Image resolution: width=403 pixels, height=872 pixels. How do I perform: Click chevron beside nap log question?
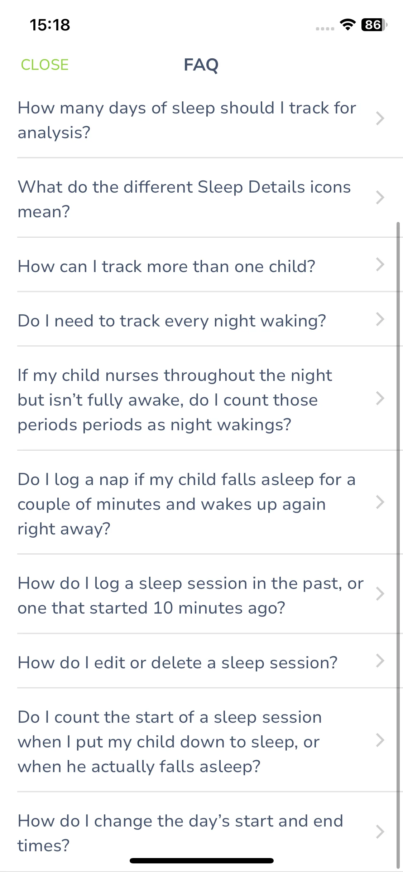coord(380,502)
